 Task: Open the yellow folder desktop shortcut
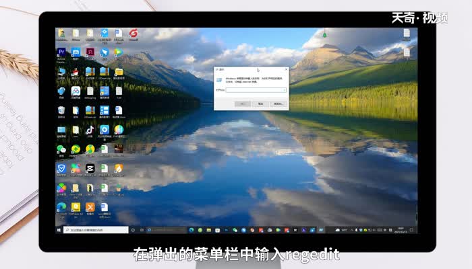(119, 72)
